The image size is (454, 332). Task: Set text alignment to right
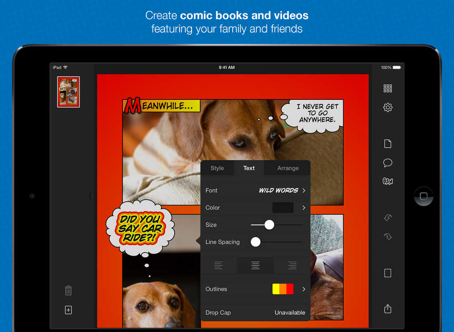292,265
